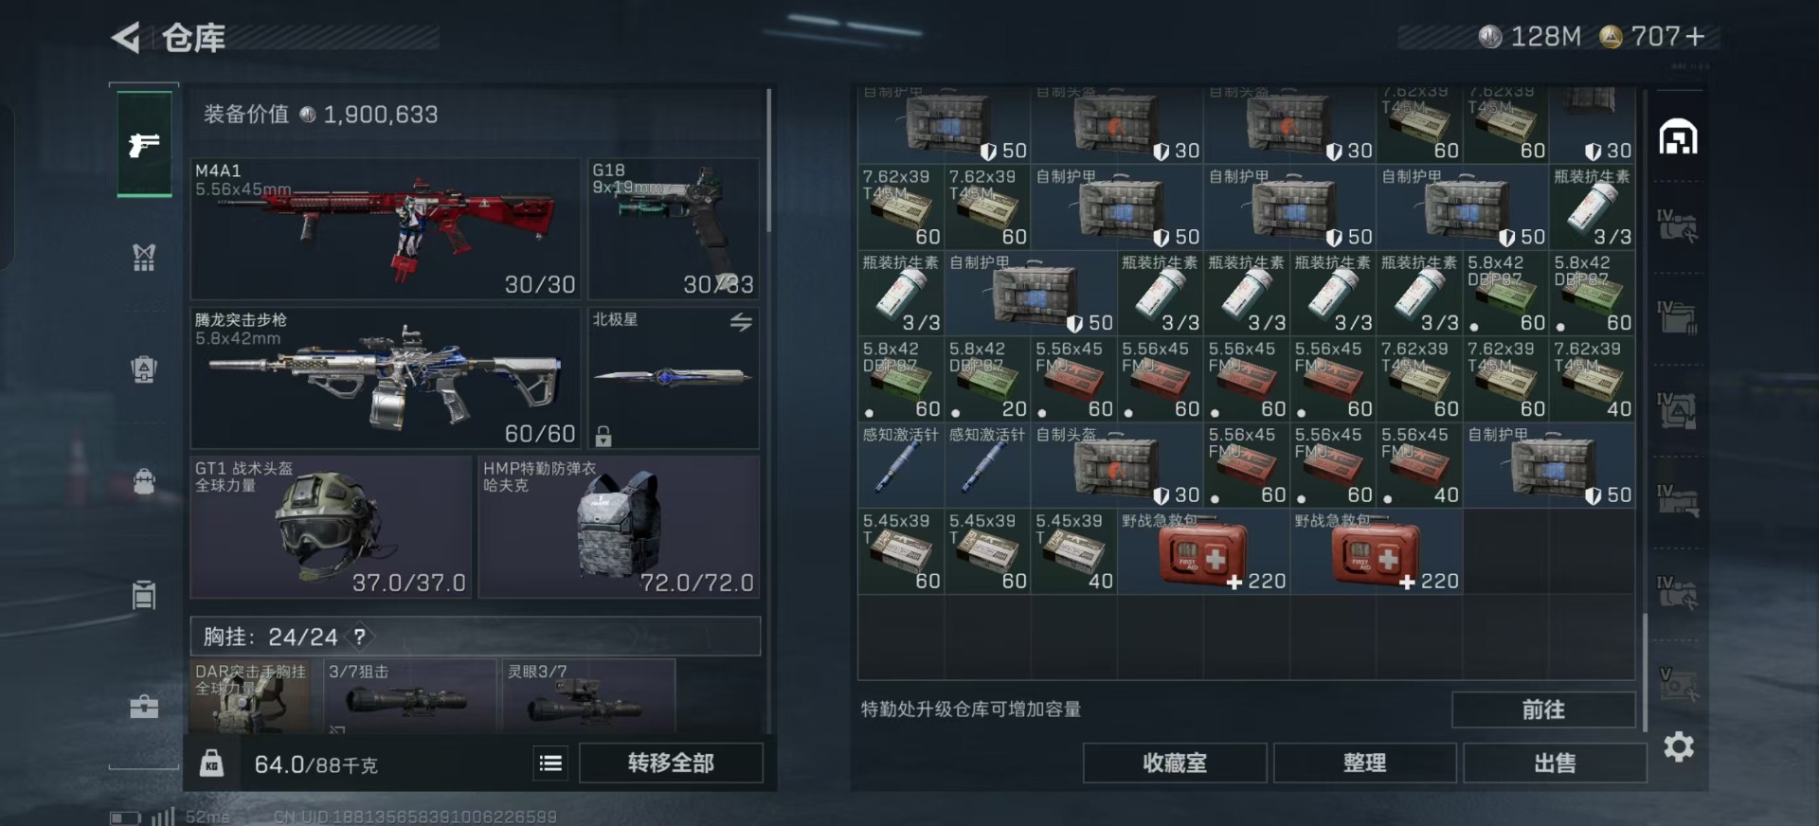Toggle the weight lock icon

click(212, 763)
